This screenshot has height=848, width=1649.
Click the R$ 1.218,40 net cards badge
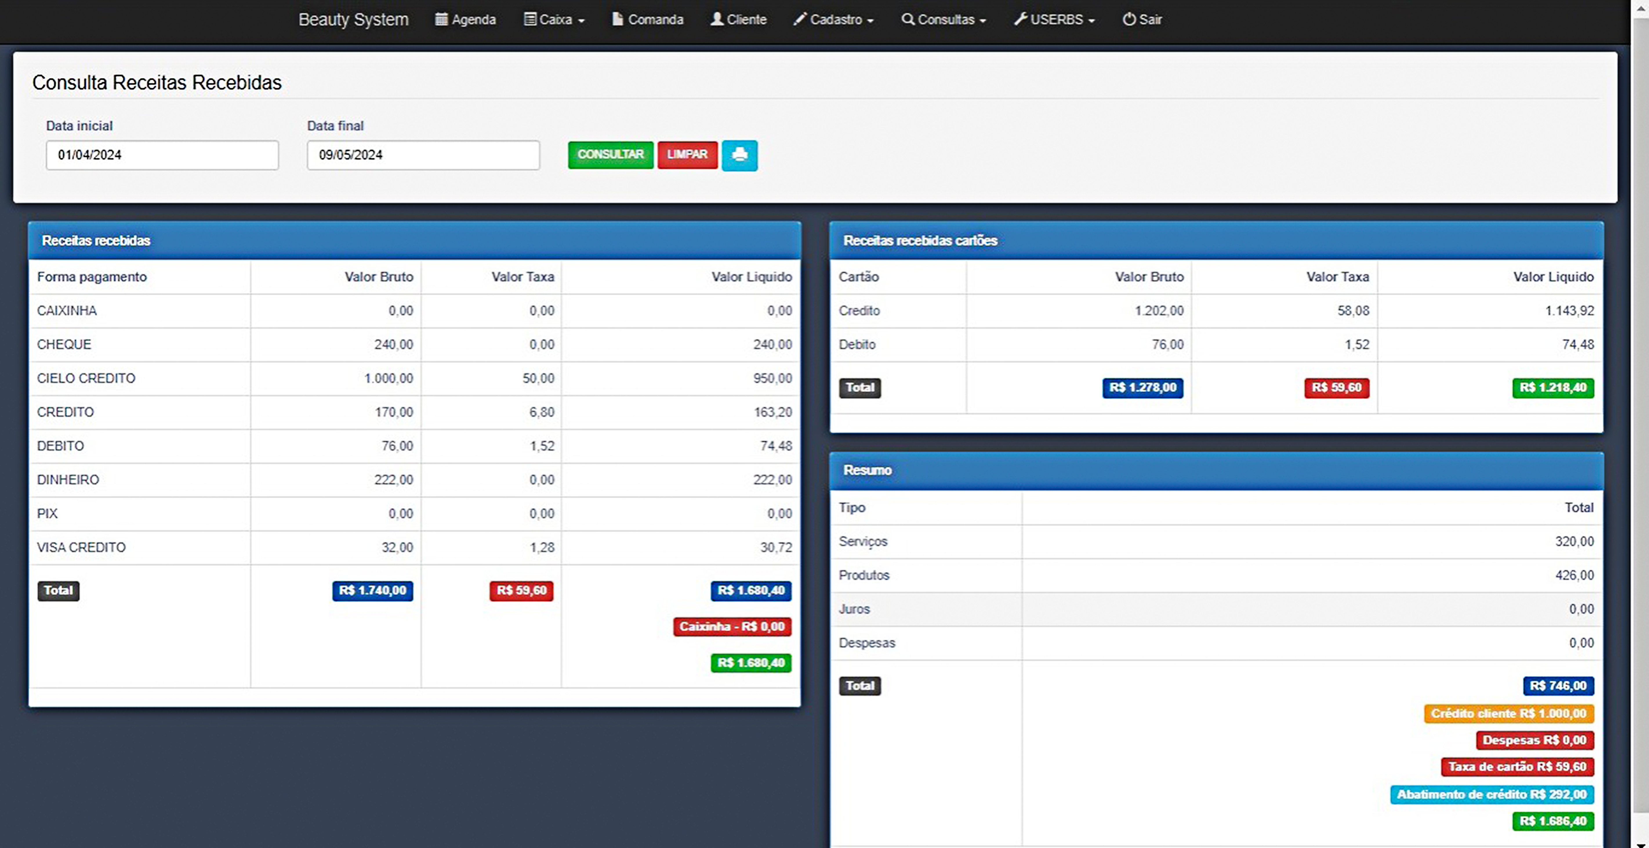1553,388
